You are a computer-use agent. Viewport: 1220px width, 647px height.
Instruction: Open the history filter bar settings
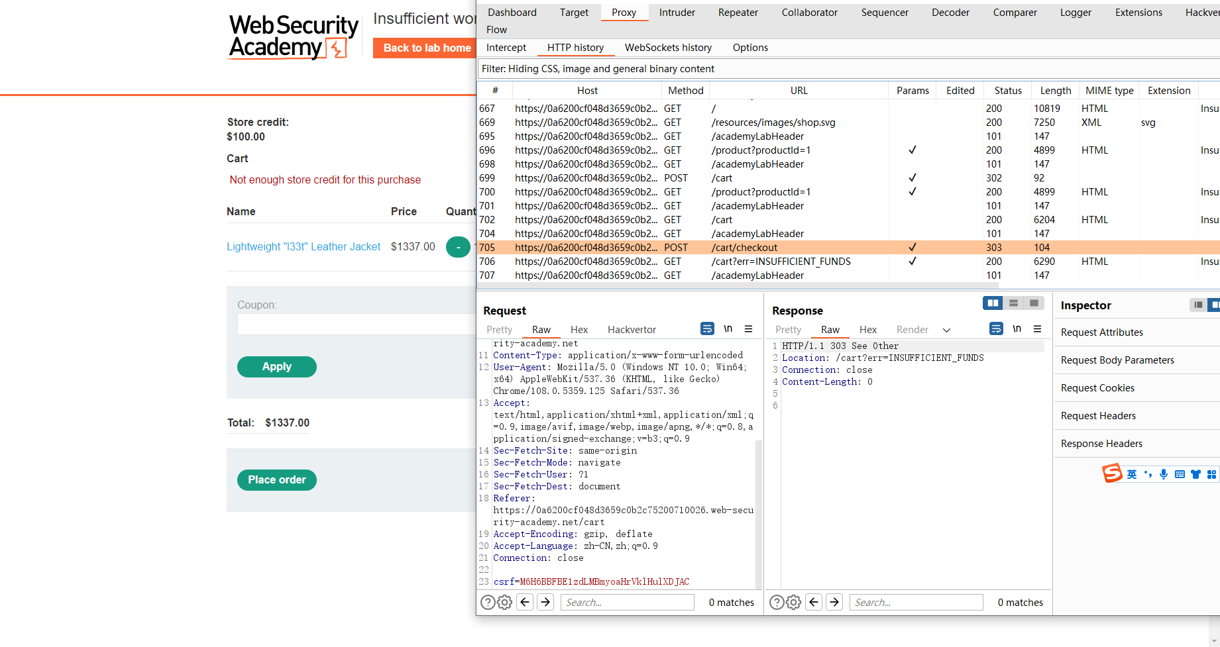coord(849,69)
